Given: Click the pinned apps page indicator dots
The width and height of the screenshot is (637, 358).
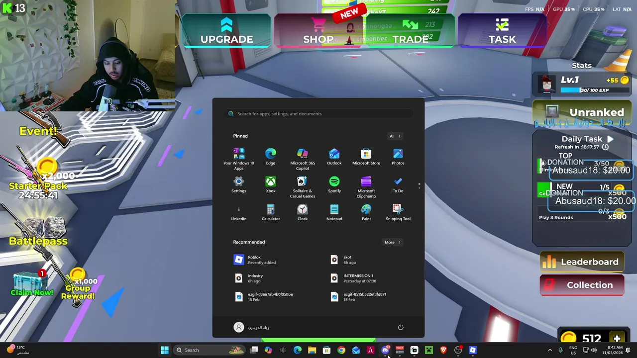Looking at the screenshot, I should click(x=419, y=185).
